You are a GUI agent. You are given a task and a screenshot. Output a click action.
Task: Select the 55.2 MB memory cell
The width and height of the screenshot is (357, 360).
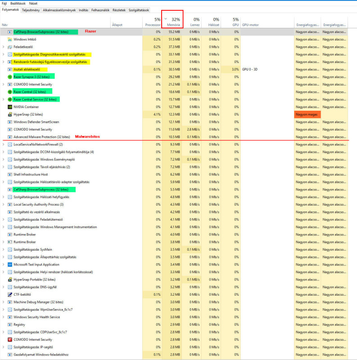tap(172, 32)
